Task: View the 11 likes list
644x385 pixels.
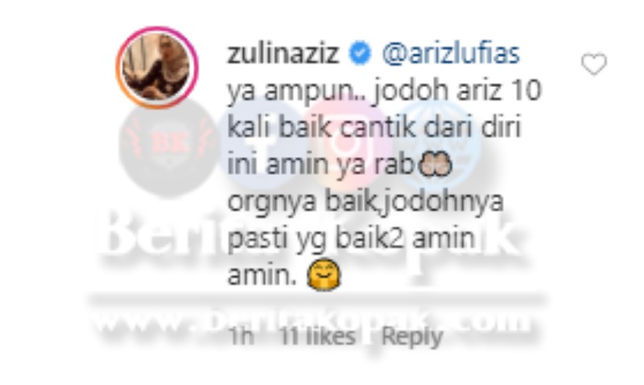Action: pyautogui.click(x=317, y=337)
